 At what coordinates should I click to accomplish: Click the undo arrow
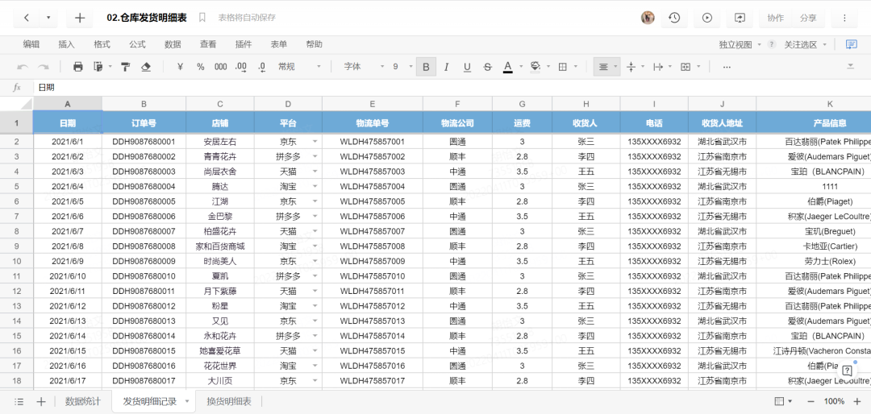pyautogui.click(x=23, y=67)
